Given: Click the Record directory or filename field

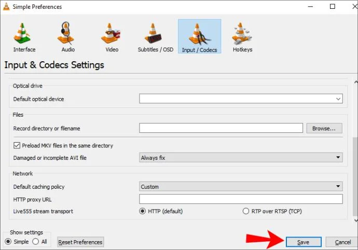Looking at the screenshot, I should pyautogui.click(x=221, y=128).
